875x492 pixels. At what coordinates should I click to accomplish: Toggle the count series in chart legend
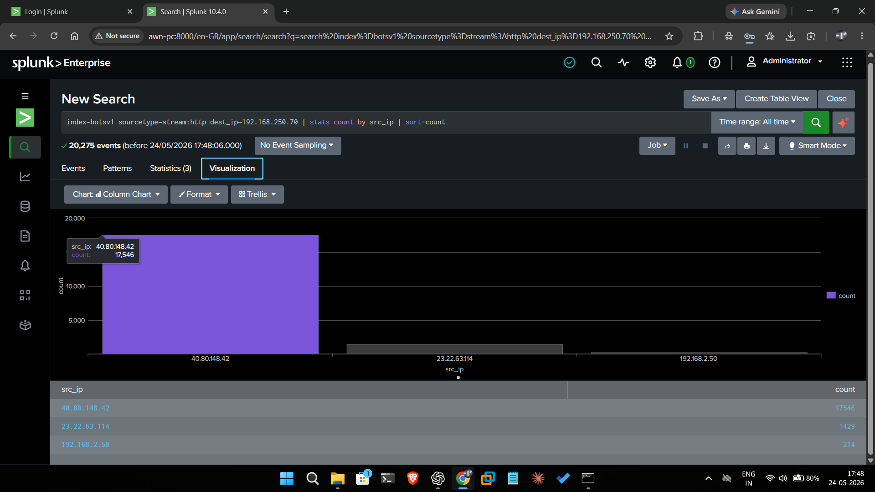pyautogui.click(x=841, y=296)
